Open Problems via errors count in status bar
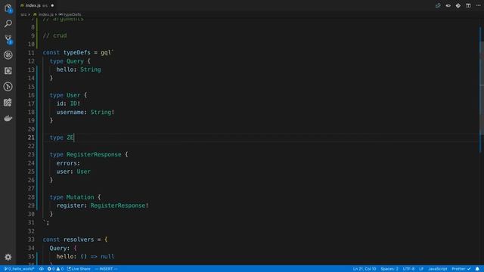 pos(51,269)
